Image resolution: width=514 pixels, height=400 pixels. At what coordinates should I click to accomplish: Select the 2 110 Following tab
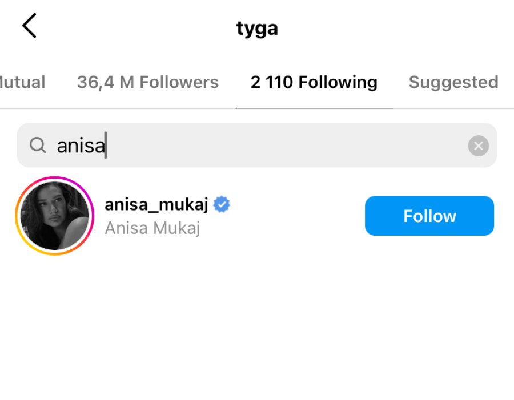tap(314, 82)
